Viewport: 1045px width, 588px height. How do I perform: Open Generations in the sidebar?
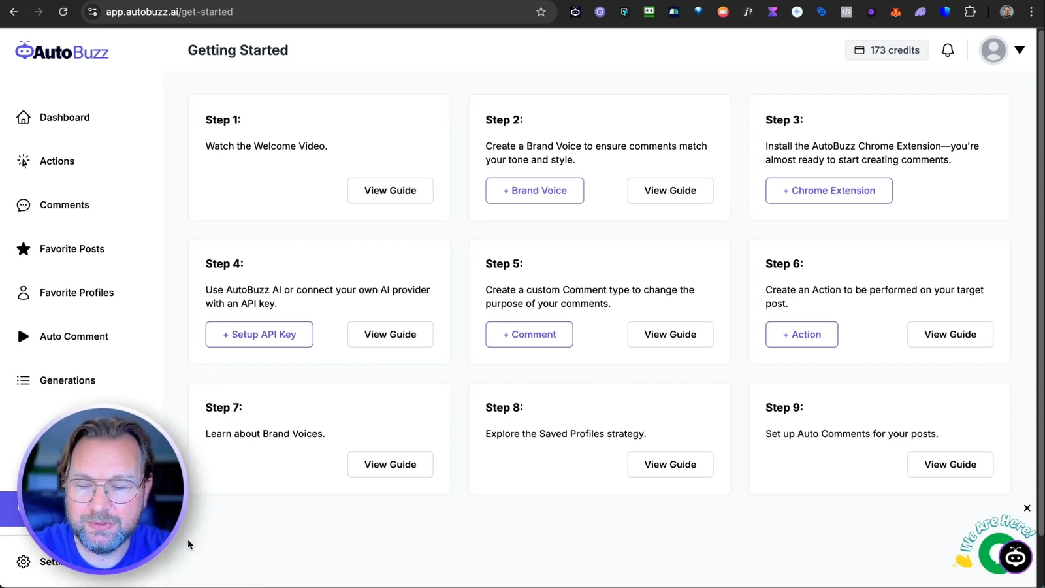click(x=67, y=380)
